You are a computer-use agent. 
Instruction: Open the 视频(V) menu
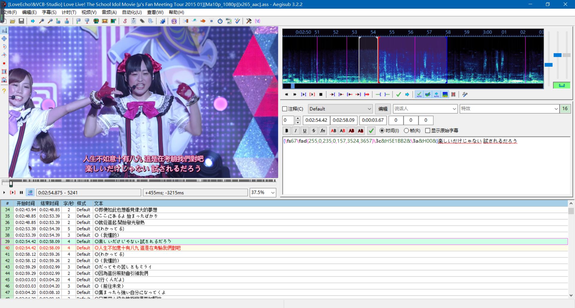click(x=89, y=12)
